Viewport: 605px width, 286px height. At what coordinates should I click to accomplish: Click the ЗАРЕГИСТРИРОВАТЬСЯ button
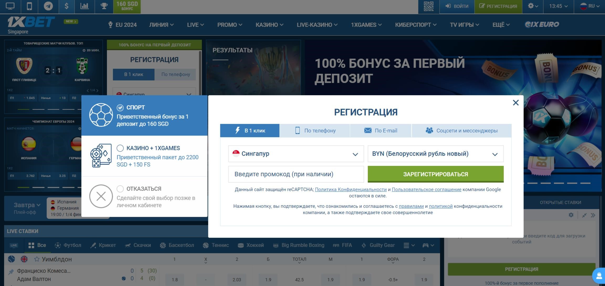[x=436, y=174]
